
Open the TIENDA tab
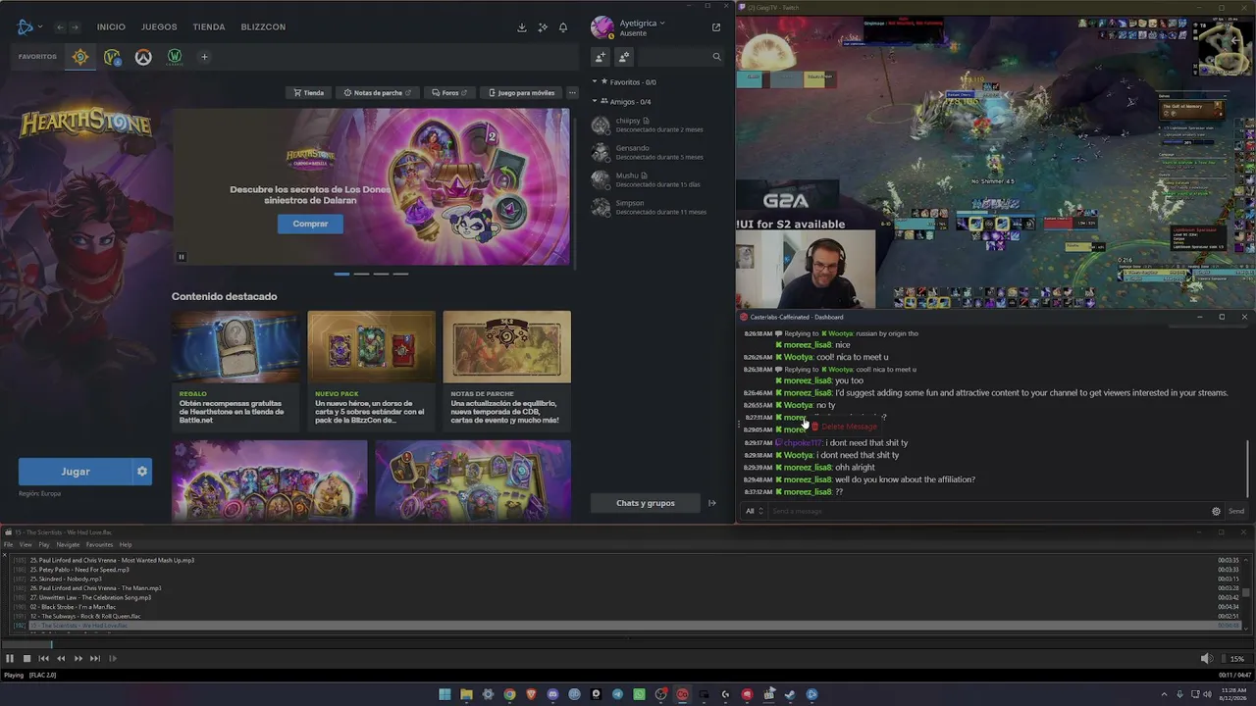(x=209, y=26)
